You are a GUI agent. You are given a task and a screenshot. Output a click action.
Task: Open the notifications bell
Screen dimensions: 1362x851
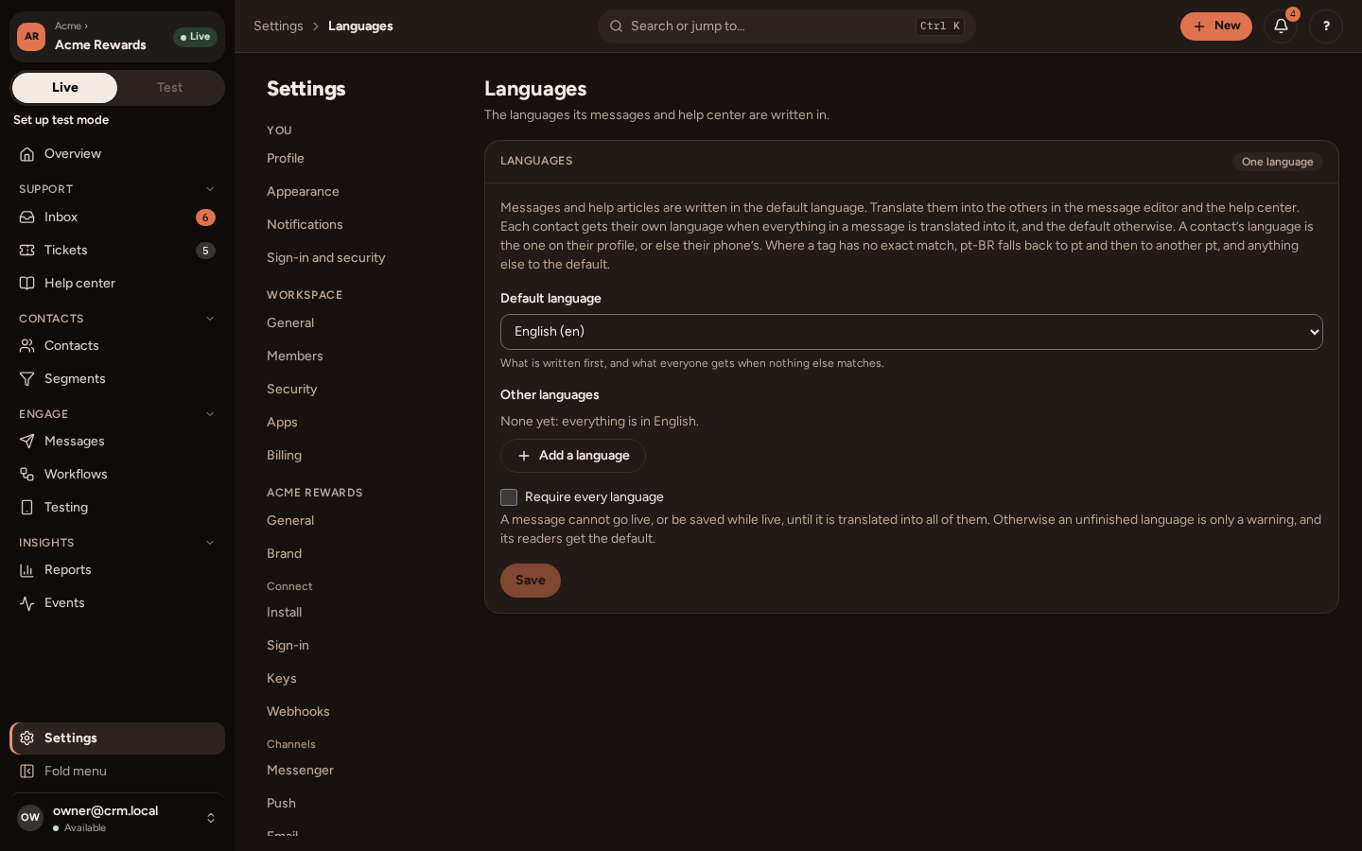coord(1281,26)
